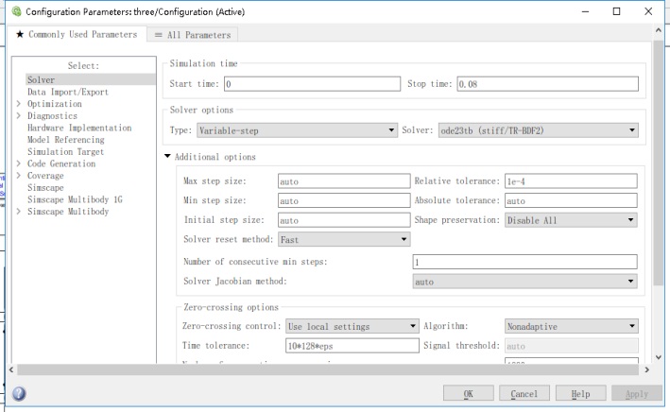Click the horizontal scrollbar thumb

328,369
